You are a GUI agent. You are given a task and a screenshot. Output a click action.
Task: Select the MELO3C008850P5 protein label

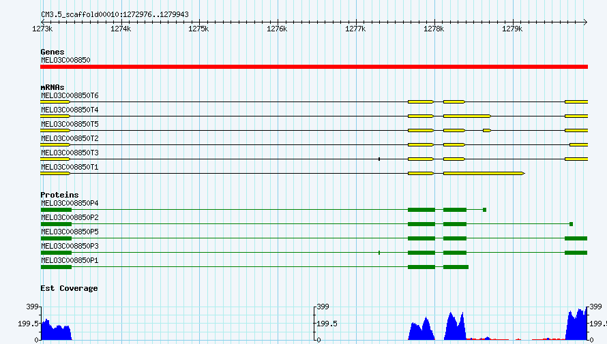click(x=70, y=232)
